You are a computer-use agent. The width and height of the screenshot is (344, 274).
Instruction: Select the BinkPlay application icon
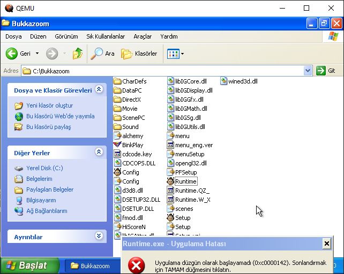tap(117, 145)
